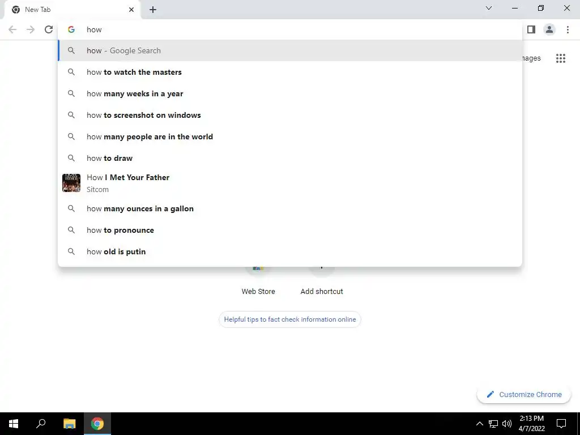Open a new tab with plus button
Image resolution: width=580 pixels, height=435 pixels.
click(153, 10)
